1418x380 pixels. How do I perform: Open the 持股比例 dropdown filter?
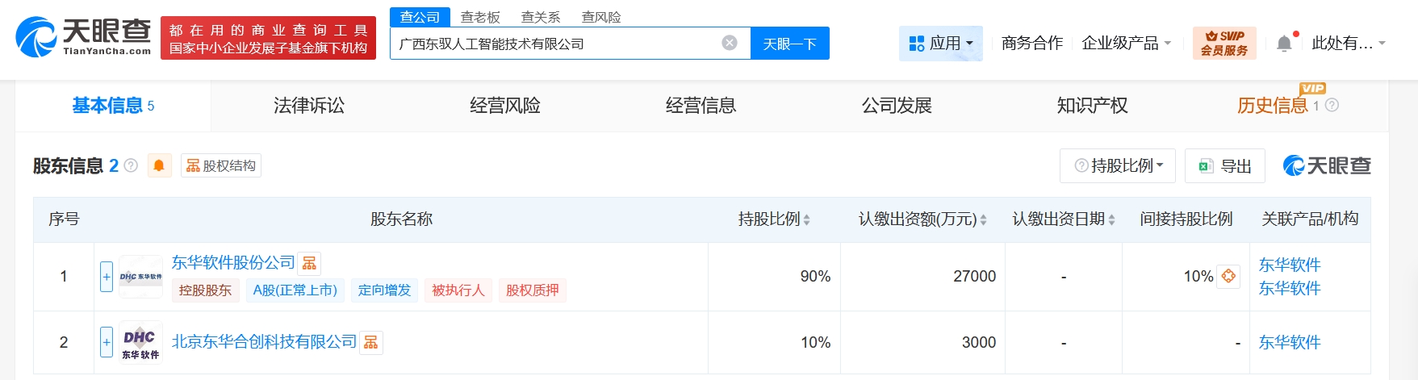[x=1118, y=165]
